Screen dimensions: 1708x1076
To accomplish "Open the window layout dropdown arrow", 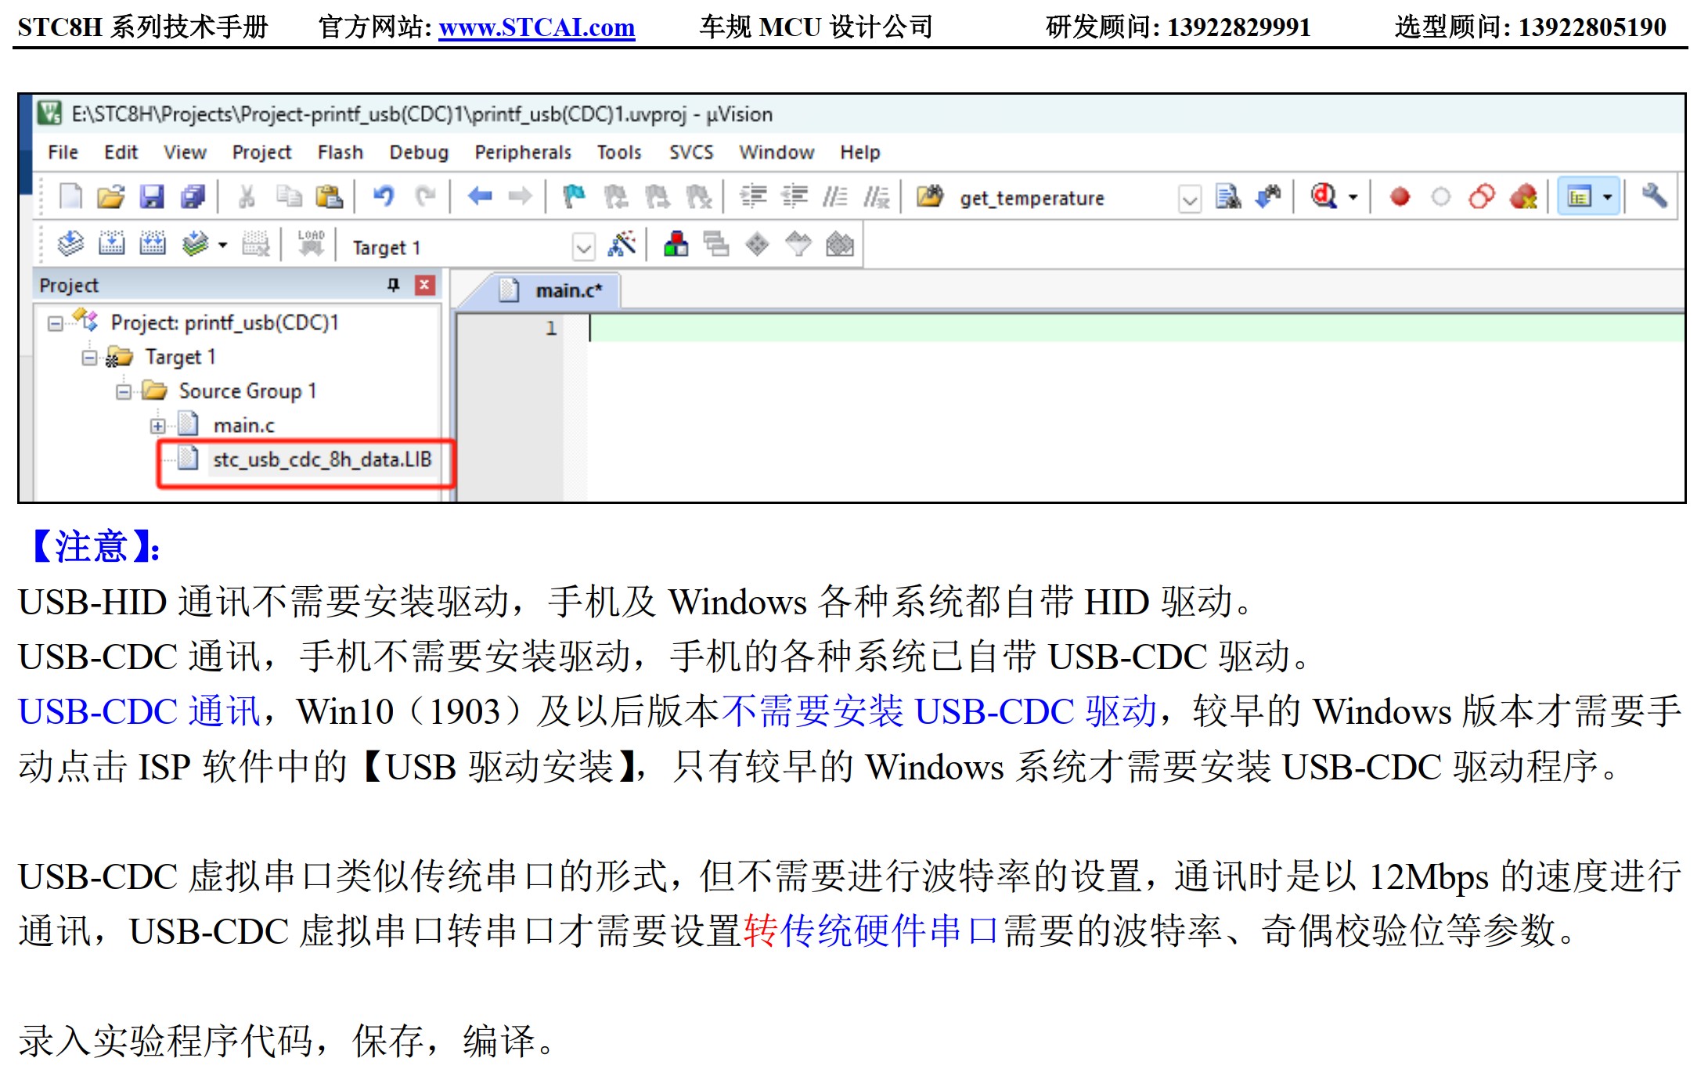I will point(1607,197).
